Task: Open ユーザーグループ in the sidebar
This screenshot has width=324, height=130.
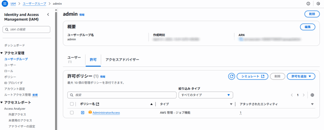Action: coord(16,59)
